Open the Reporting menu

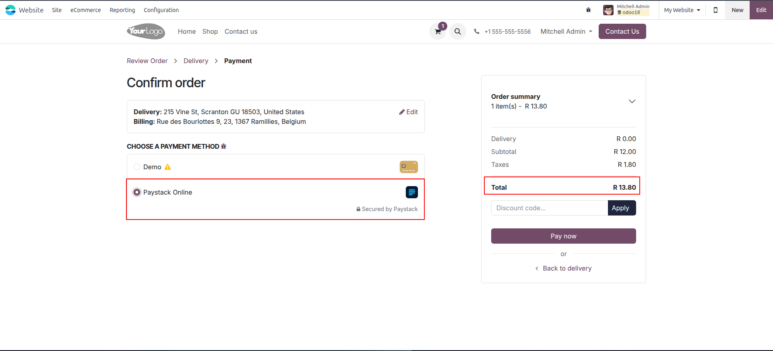(x=122, y=10)
